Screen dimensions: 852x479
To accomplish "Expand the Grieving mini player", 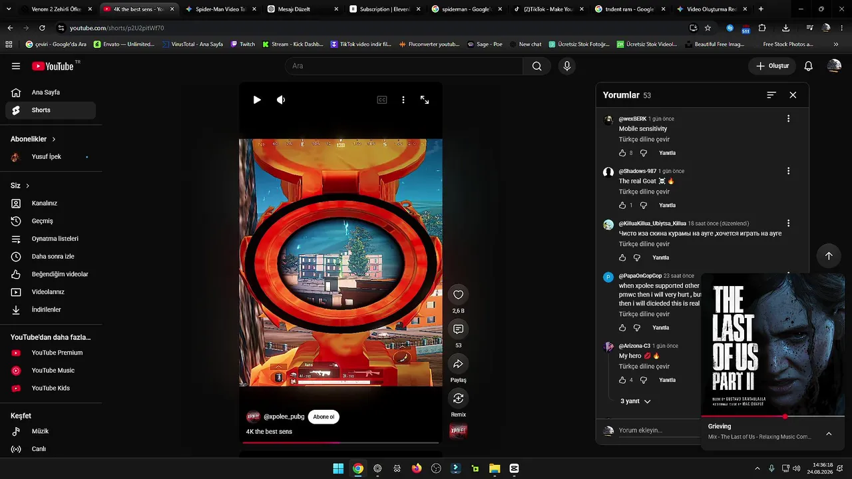I will click(x=829, y=434).
